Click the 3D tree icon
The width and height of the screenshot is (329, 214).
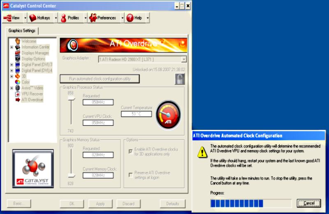click(18, 76)
